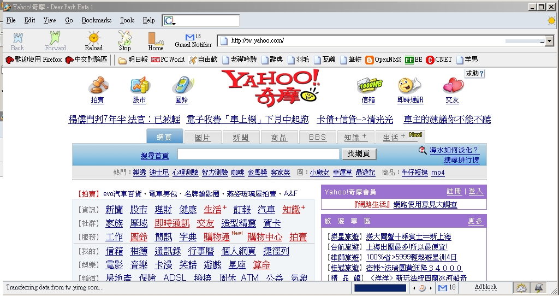
Task: Open the Help menu
Action: [148, 20]
